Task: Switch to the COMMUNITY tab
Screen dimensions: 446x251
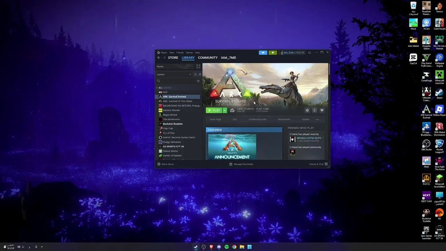Action: coord(208,58)
